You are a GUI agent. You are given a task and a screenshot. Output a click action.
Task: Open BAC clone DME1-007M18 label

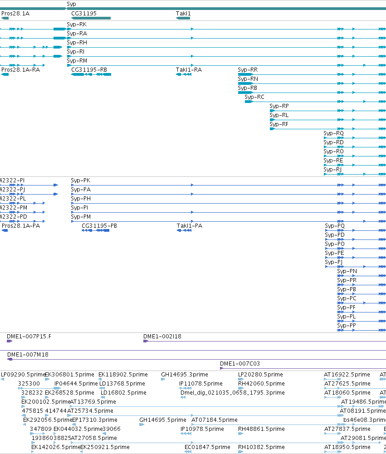click(x=28, y=354)
